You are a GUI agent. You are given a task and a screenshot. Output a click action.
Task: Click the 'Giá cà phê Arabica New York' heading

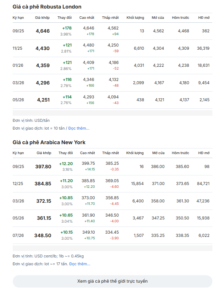click(49, 142)
